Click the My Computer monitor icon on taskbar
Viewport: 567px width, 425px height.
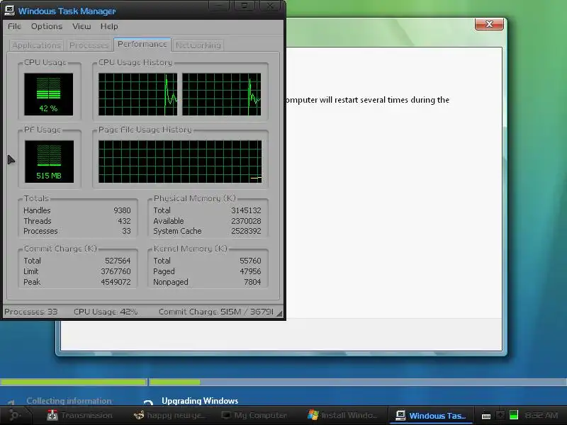[x=226, y=416]
